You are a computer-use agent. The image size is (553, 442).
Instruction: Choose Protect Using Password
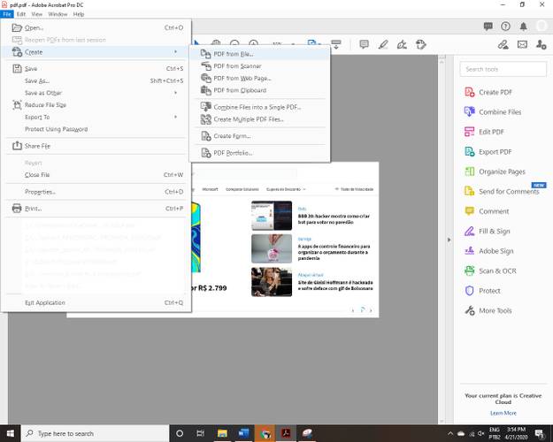coord(96,129)
